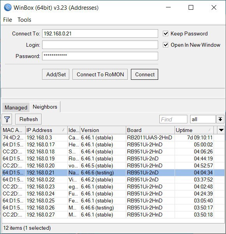Click the 'all' combo box field
Viewport: 226px width, 234px height.
point(203,119)
